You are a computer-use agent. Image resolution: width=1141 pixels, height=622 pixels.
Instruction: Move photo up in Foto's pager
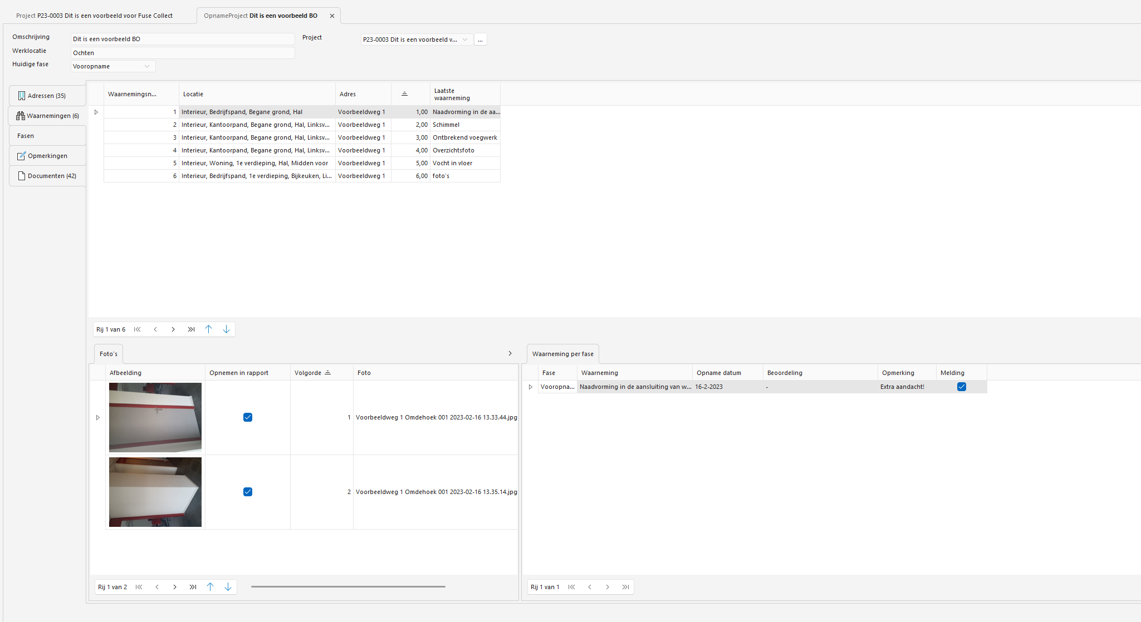210,587
